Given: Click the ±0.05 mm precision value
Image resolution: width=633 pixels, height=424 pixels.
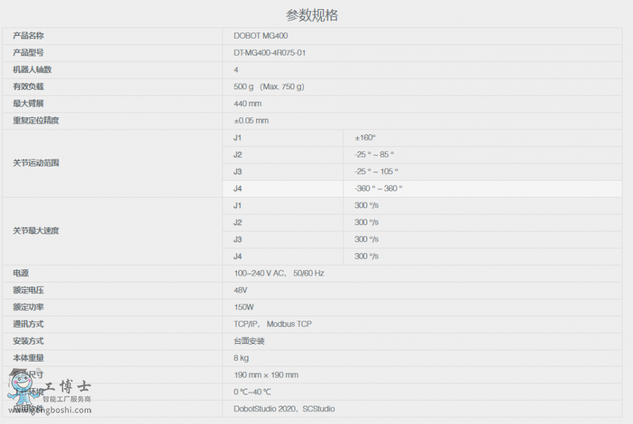Looking at the screenshot, I should pos(251,120).
